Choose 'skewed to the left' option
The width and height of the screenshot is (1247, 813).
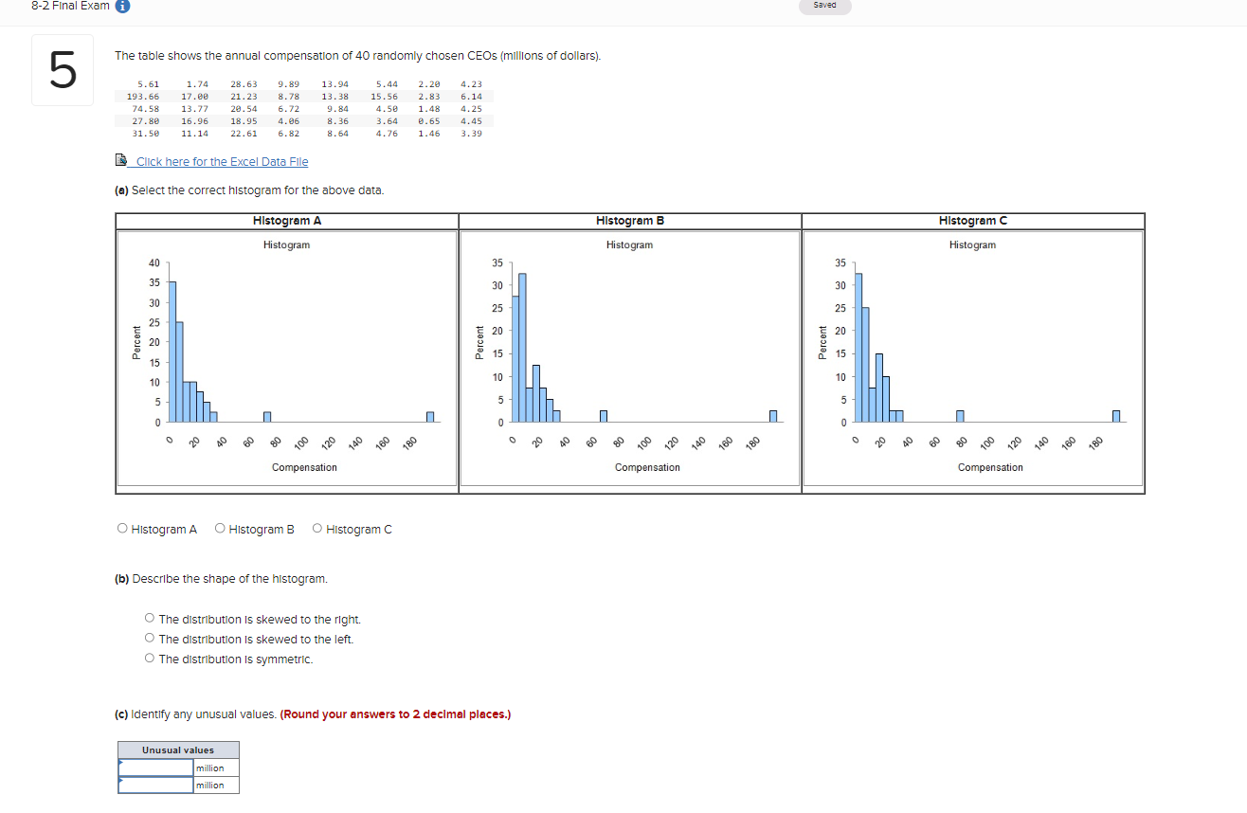tap(150, 639)
